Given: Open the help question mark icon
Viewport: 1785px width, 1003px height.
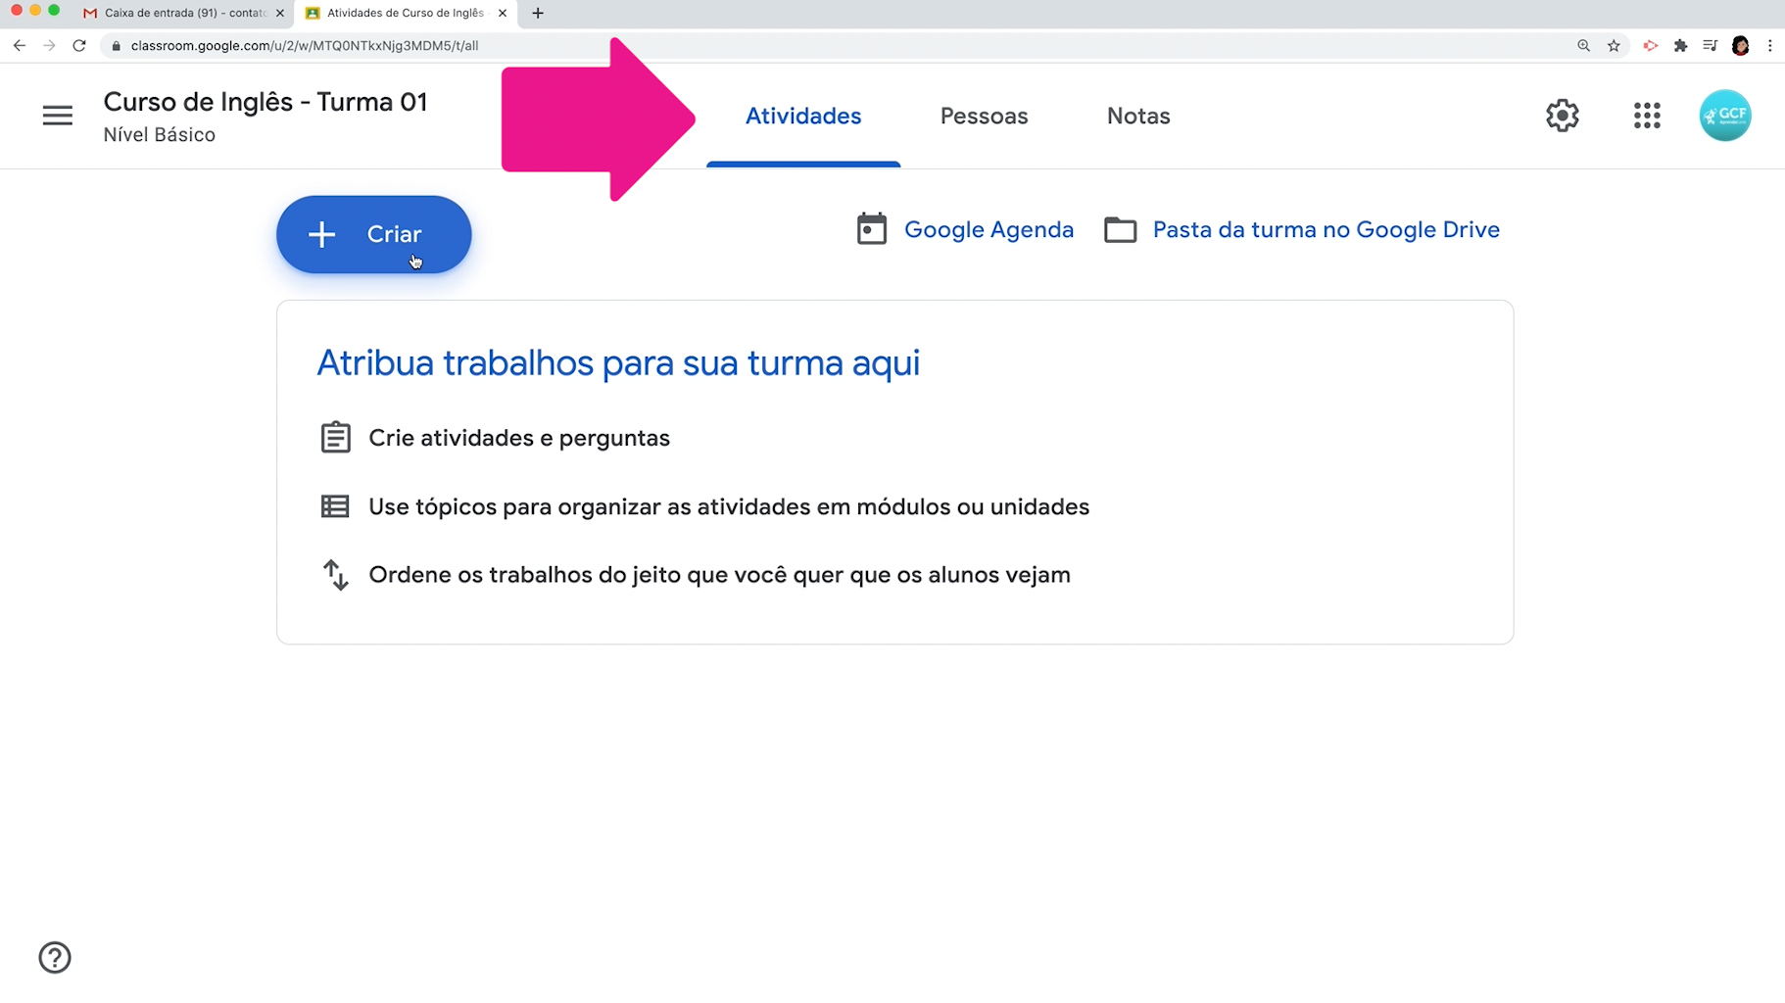Looking at the screenshot, I should (x=55, y=957).
